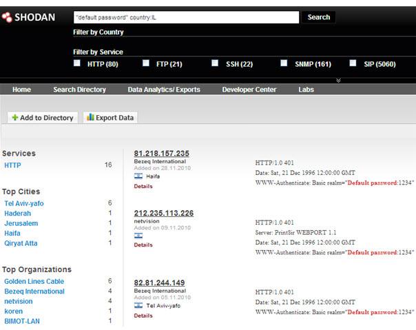Check the SIP (5060) service filter

point(353,63)
